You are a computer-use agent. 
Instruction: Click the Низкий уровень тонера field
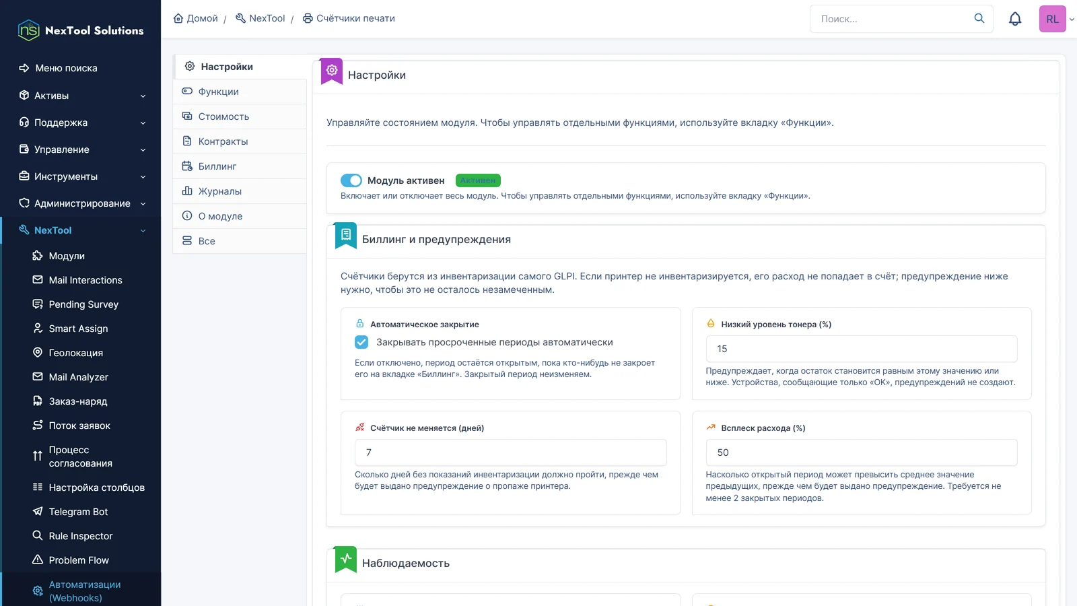tap(862, 349)
